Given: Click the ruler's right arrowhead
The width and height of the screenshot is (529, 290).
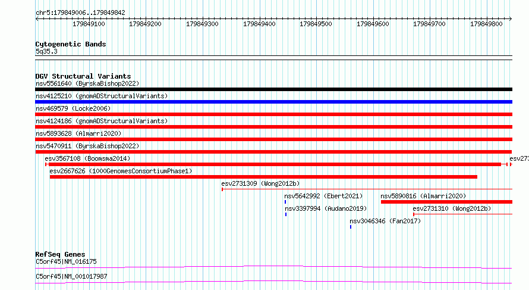Looking at the screenshot, I should pyautogui.click(x=511, y=19).
